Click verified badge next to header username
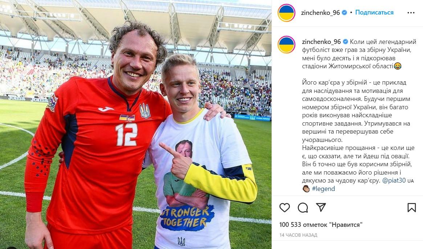Viewport: 423px width, 249px height. coord(345,12)
